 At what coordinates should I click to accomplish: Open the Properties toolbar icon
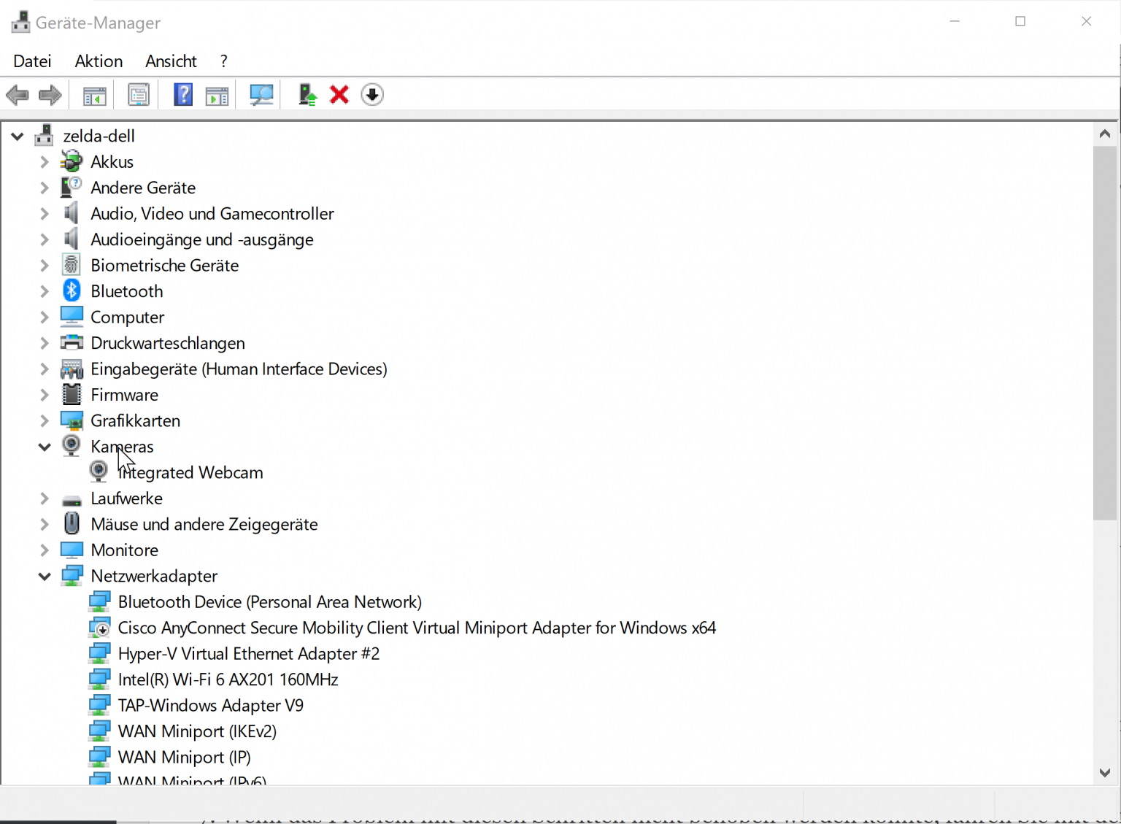(x=138, y=94)
